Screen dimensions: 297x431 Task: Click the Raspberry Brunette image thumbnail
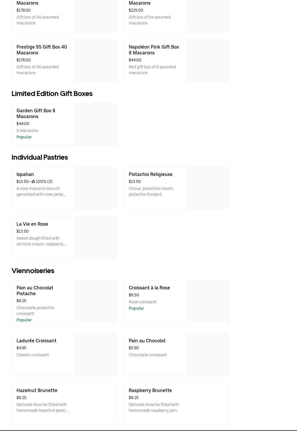click(208, 404)
